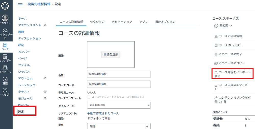Open 評定 in course navigation

click(x=21, y=45)
